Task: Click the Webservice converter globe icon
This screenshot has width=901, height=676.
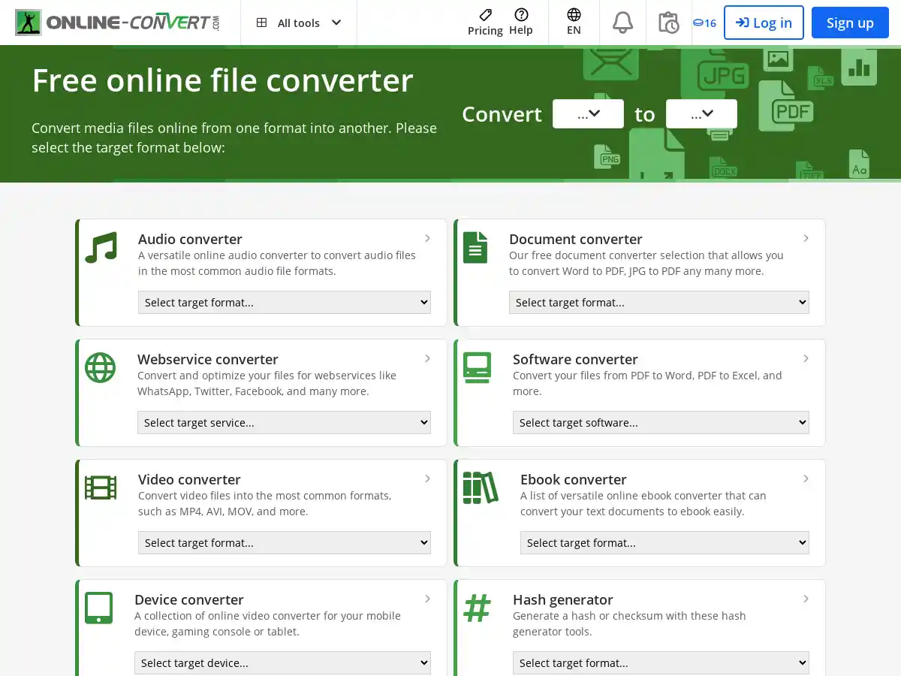Action: pyautogui.click(x=100, y=367)
